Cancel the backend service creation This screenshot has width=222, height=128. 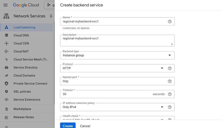[x=85, y=126]
